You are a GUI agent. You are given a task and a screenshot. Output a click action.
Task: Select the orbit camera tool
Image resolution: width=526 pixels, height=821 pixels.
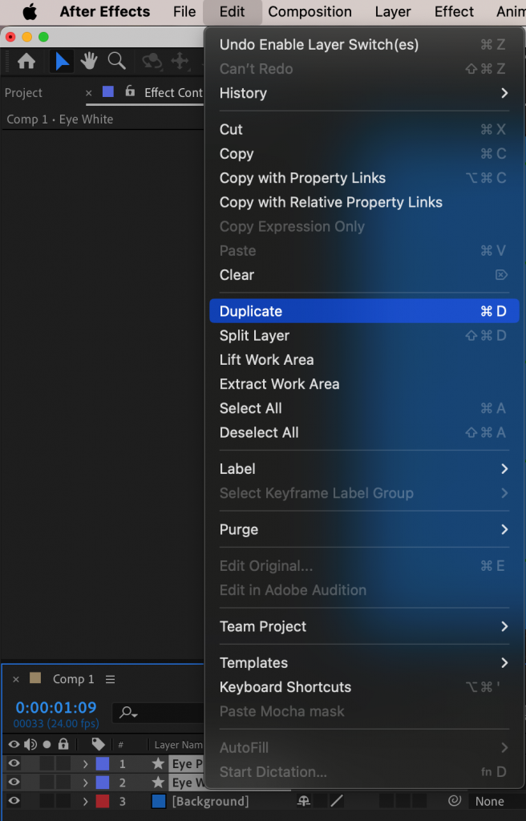152,60
